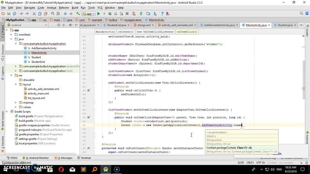Collapse the res folder arrow
310x174 pixels.
pos(11,75)
